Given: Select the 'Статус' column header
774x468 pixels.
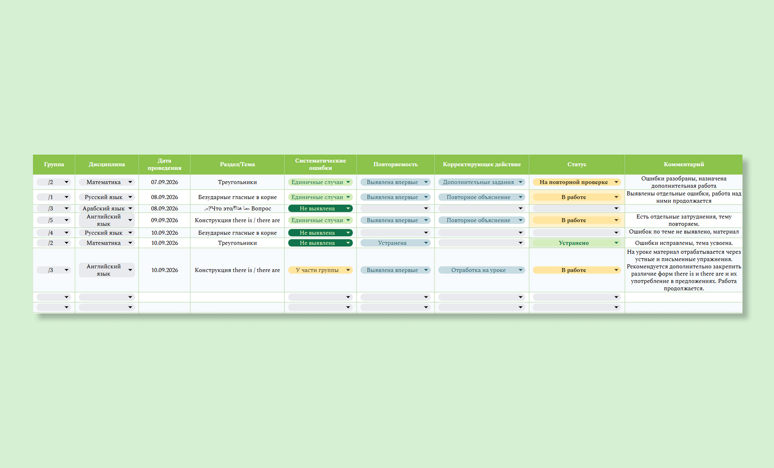Looking at the screenshot, I should pos(577,164).
